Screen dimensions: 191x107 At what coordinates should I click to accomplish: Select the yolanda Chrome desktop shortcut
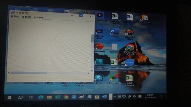[130, 49]
